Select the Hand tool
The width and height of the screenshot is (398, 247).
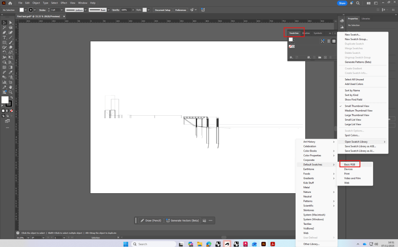coord(11,87)
